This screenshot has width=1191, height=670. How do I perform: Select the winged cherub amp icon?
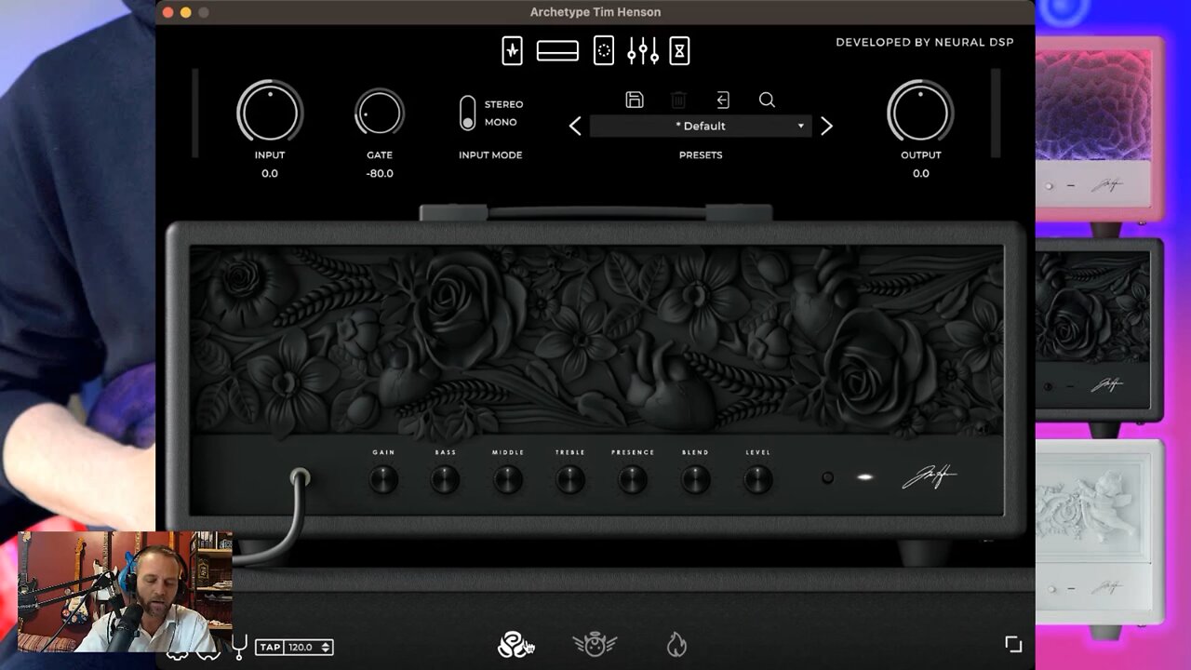[x=595, y=644]
